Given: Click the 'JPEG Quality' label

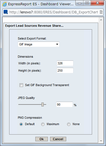Looking at the screenshot, I should click(x=26, y=98).
